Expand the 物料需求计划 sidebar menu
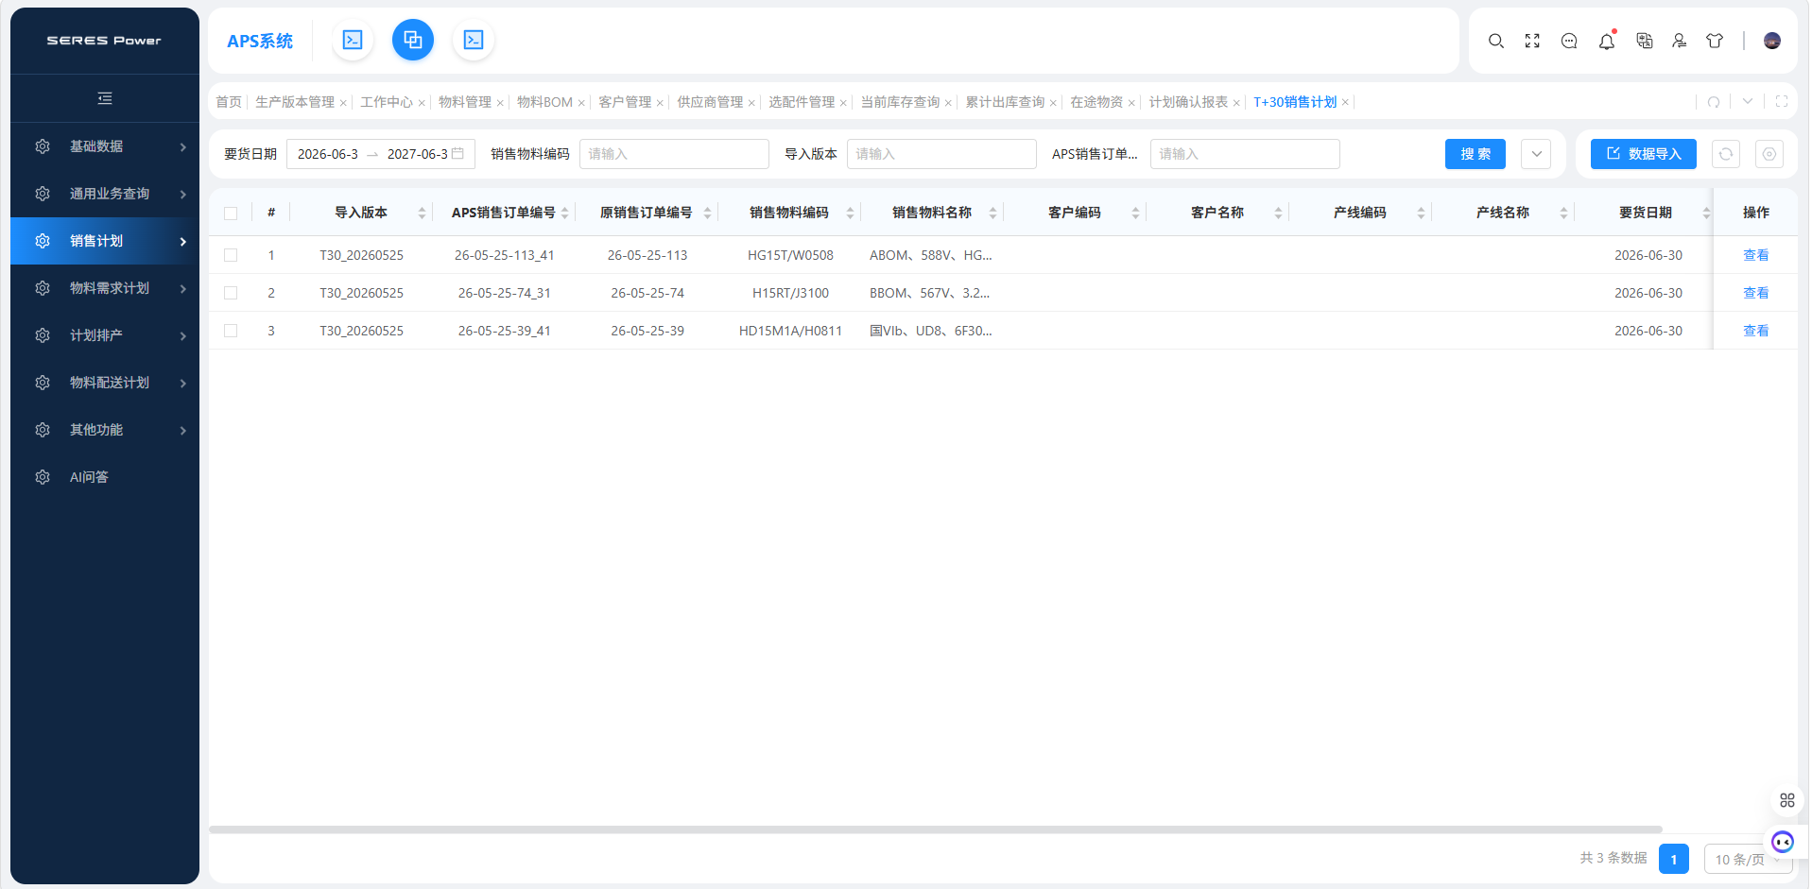Image resolution: width=1812 pixels, height=889 pixels. pyautogui.click(x=105, y=288)
